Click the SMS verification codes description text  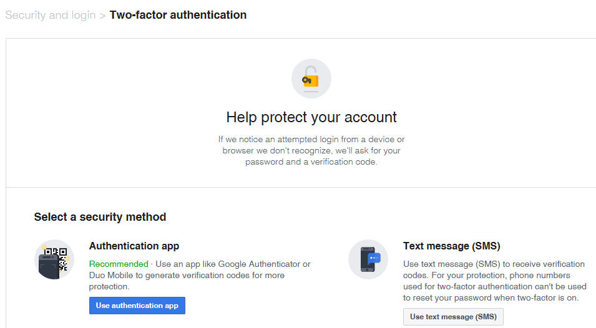[495, 281]
